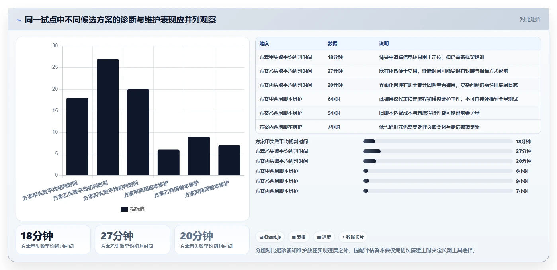Open the 18分钟 data card

tap(53, 240)
